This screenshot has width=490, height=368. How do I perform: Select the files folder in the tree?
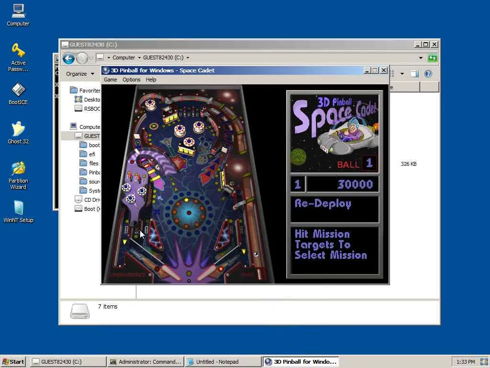point(89,163)
